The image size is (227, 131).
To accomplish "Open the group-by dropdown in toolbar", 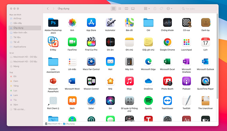I will pyautogui.click(x=147, y=9).
